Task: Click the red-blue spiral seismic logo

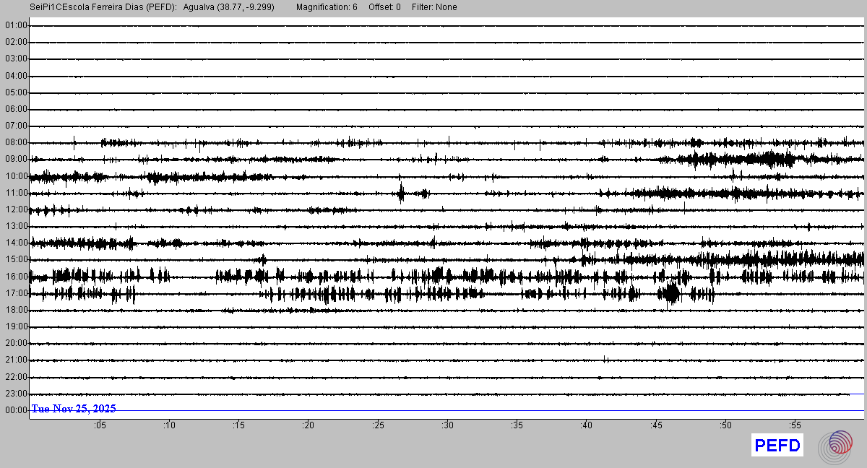Action: click(x=840, y=446)
